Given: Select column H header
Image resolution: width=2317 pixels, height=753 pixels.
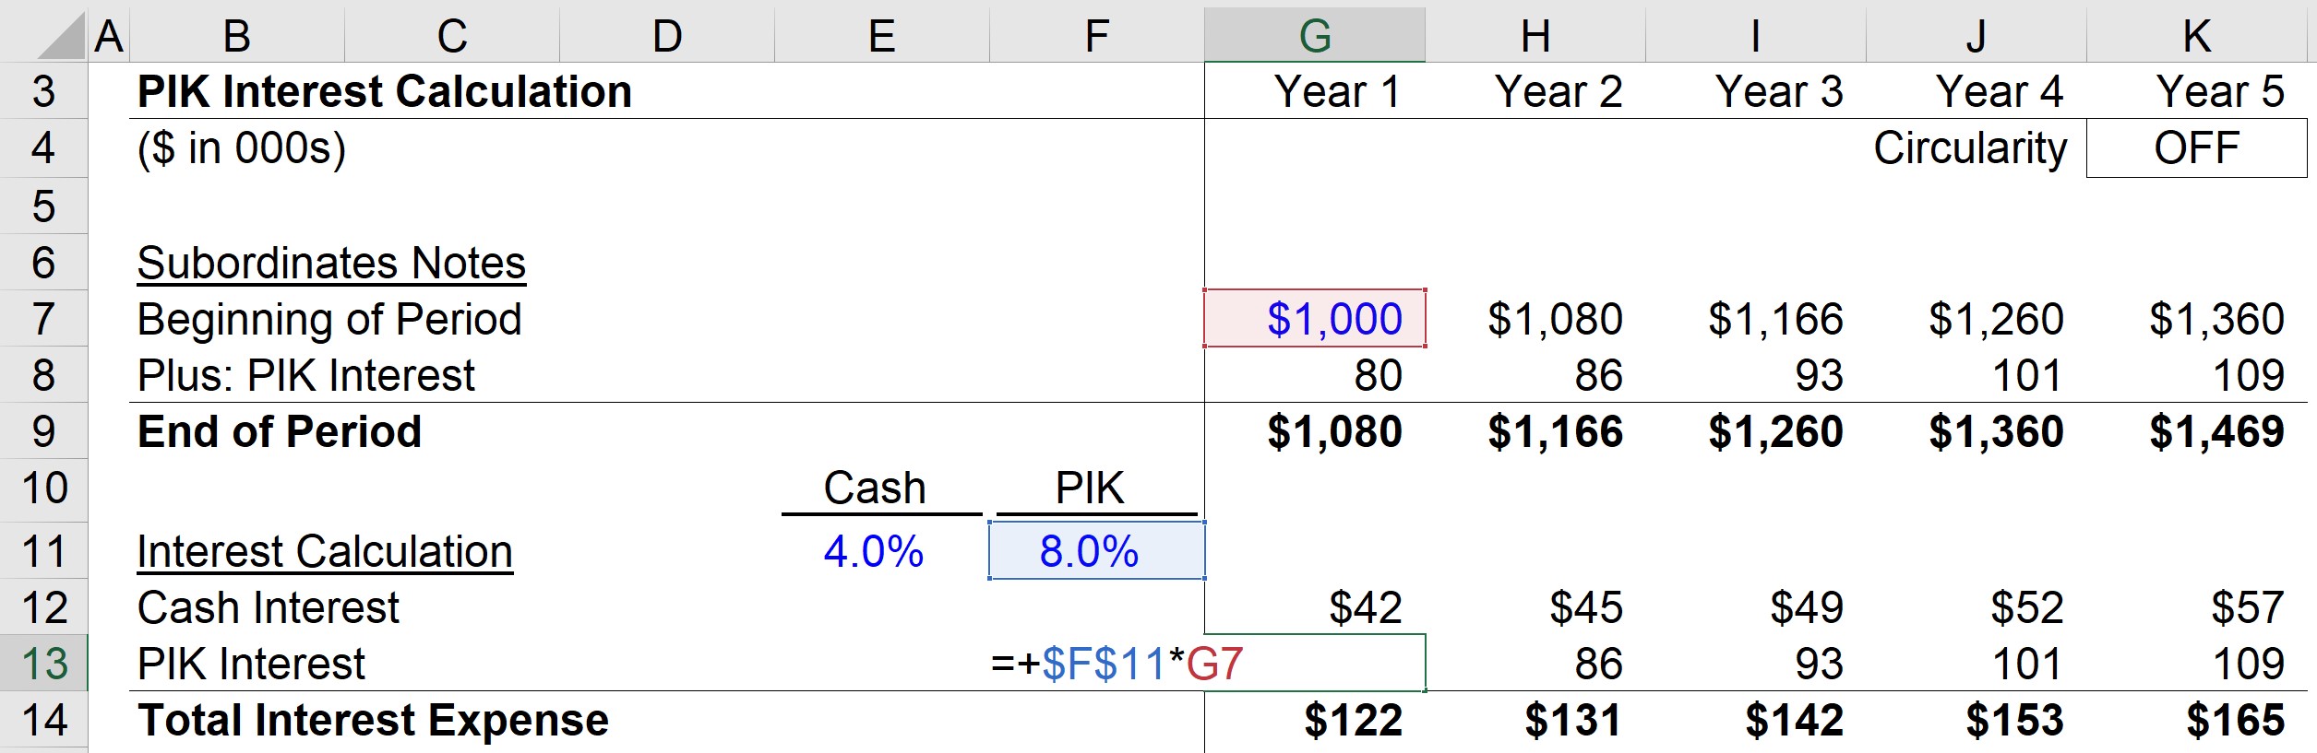Looking at the screenshot, I should coord(1535,36).
